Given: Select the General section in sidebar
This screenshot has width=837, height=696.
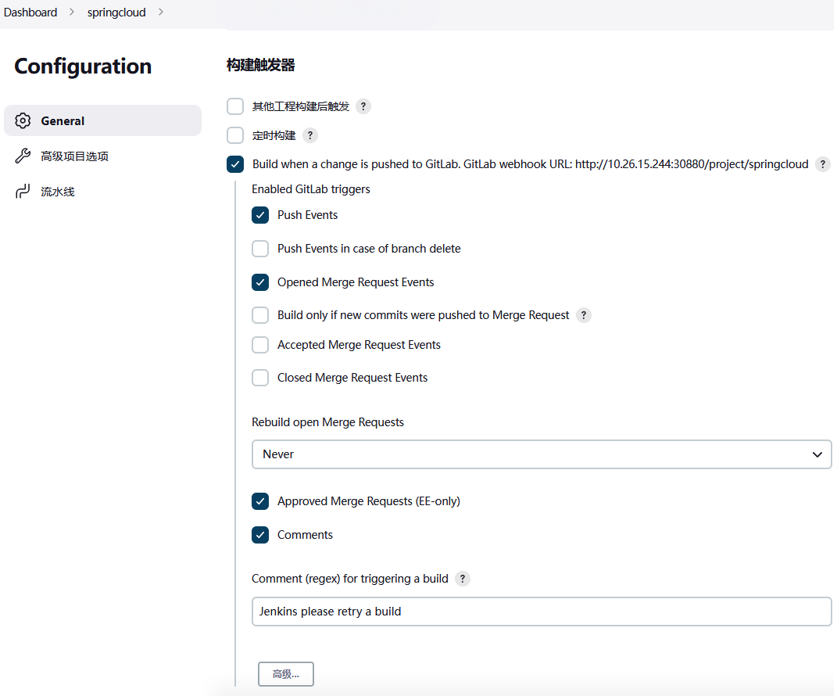Looking at the screenshot, I should pyautogui.click(x=102, y=120).
